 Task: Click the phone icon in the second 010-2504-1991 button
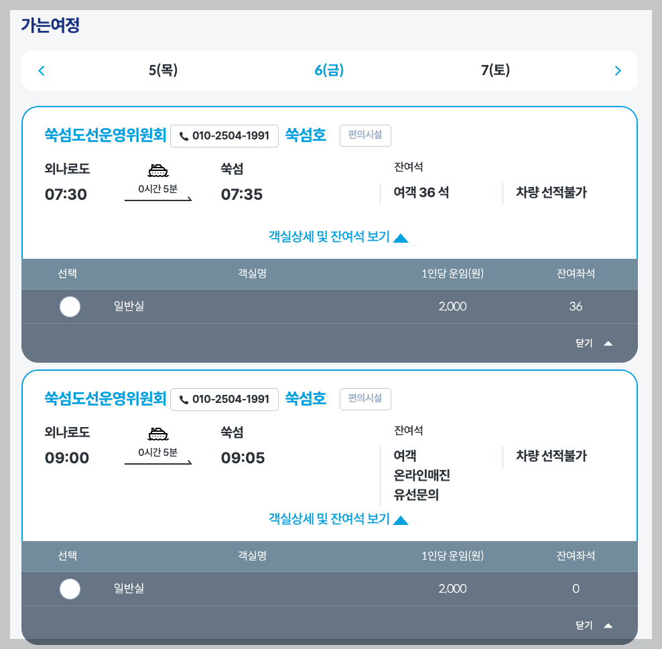point(184,400)
